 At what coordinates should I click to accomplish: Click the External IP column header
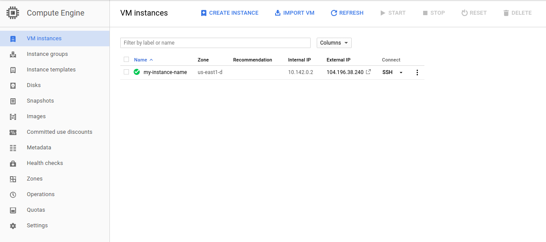click(339, 60)
